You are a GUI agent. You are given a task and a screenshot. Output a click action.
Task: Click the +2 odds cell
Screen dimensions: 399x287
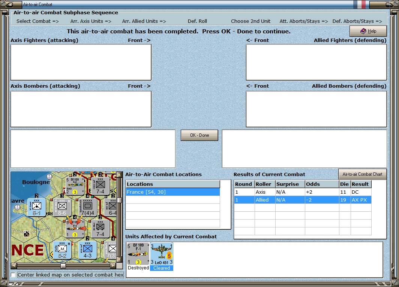[322, 192]
